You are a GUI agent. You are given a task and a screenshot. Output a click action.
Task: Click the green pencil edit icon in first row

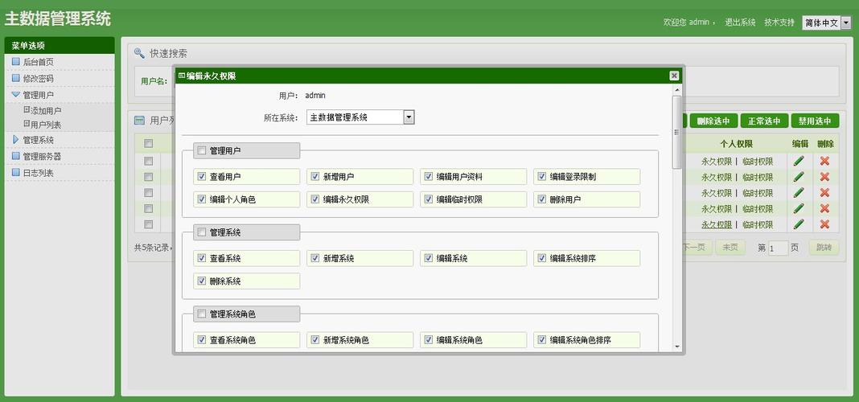click(799, 161)
